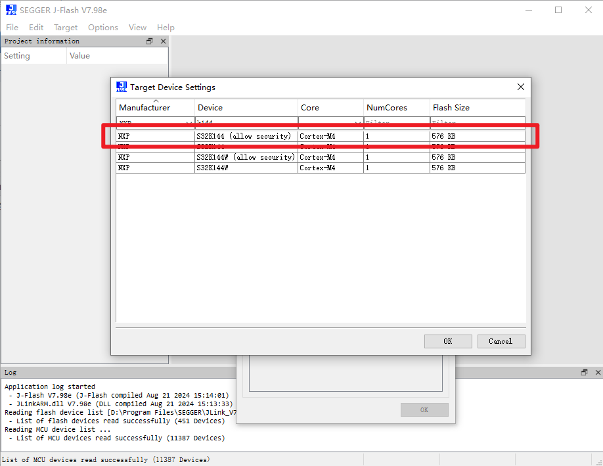Close the Project information panel
This screenshot has height=466, width=603.
pyautogui.click(x=164, y=41)
